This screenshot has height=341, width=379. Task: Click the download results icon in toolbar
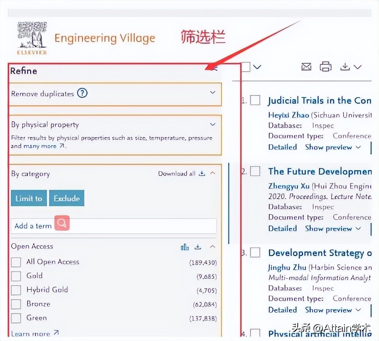coord(345,67)
